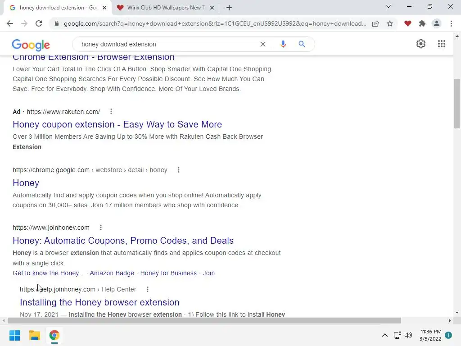Open the taskbar clock and date
The image size is (461, 346).
pos(431,335)
